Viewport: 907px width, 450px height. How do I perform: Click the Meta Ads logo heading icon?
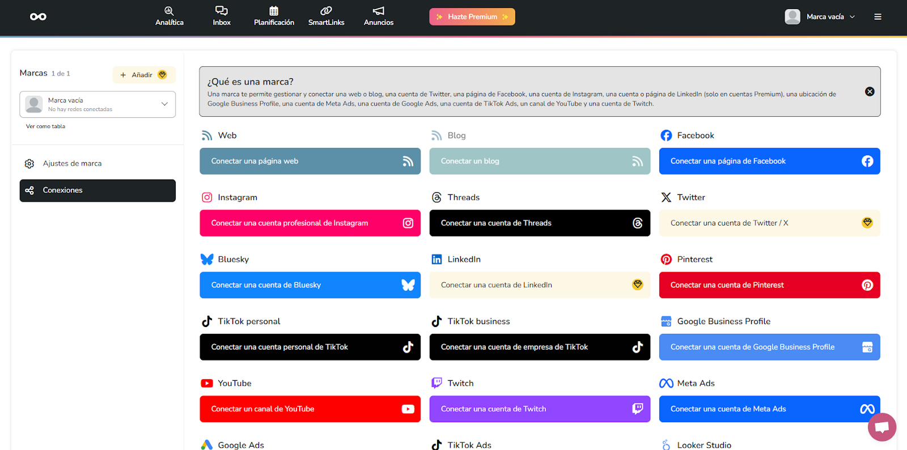(x=666, y=383)
